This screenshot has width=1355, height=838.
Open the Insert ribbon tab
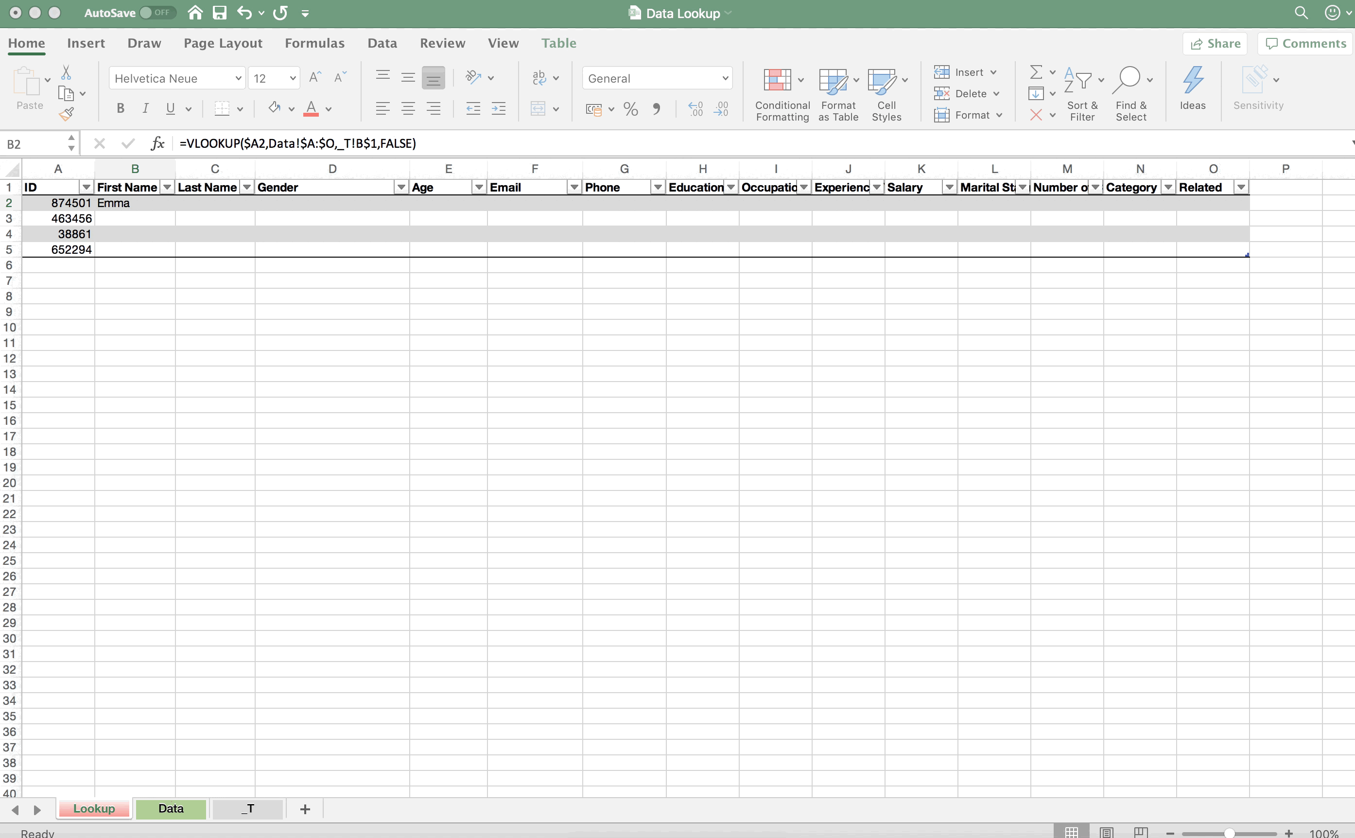[x=86, y=43]
